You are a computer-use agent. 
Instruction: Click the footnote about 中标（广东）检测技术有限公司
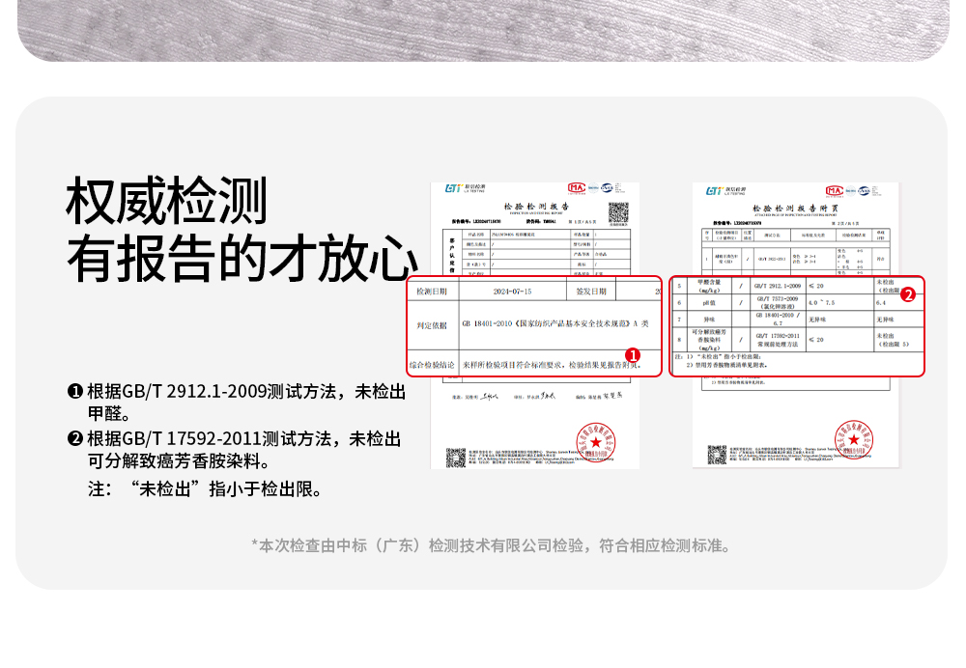491,545
